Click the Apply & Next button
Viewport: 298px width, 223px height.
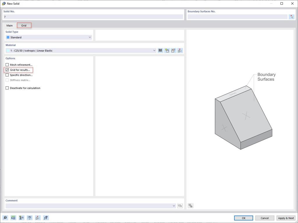(286, 218)
